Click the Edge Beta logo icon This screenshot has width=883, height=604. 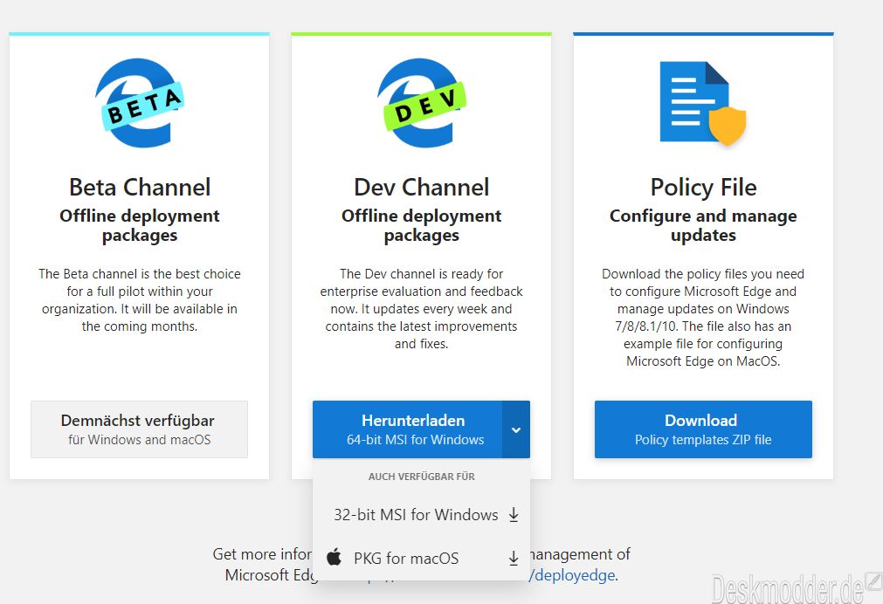(140, 102)
